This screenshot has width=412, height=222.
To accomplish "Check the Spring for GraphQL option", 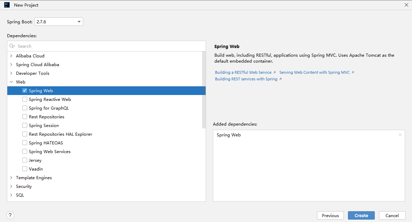I will (x=25, y=108).
